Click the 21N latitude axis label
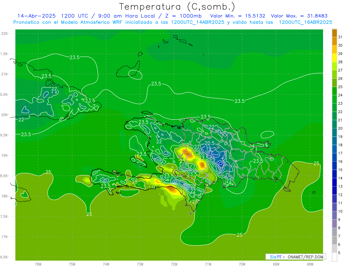Screen dimensions: 348x268 coord(5,74)
